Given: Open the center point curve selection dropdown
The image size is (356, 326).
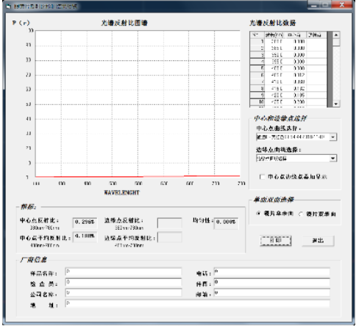Looking at the screenshot, I should coord(333,137).
